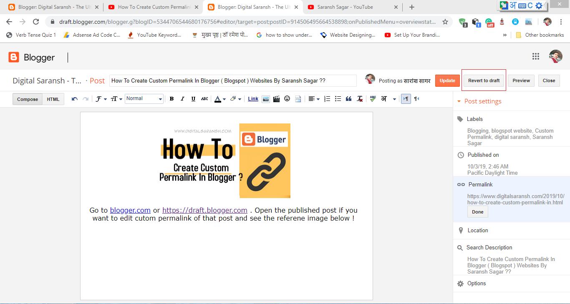Viewport: 570px width, 304px height.
Task: Open the Blogger account avatar in header
Action: [x=555, y=56]
